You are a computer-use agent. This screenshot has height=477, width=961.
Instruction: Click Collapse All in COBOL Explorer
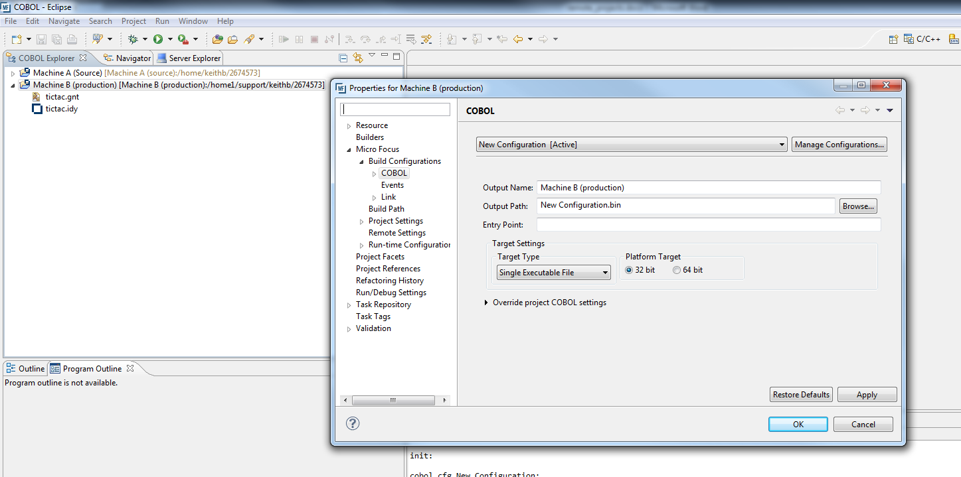[343, 58]
